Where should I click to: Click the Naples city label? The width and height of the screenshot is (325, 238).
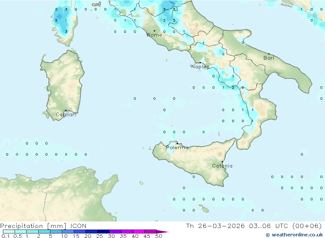click(200, 67)
